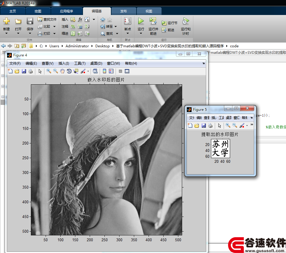Click the green 运行 (Run) play icon

click(141, 21)
